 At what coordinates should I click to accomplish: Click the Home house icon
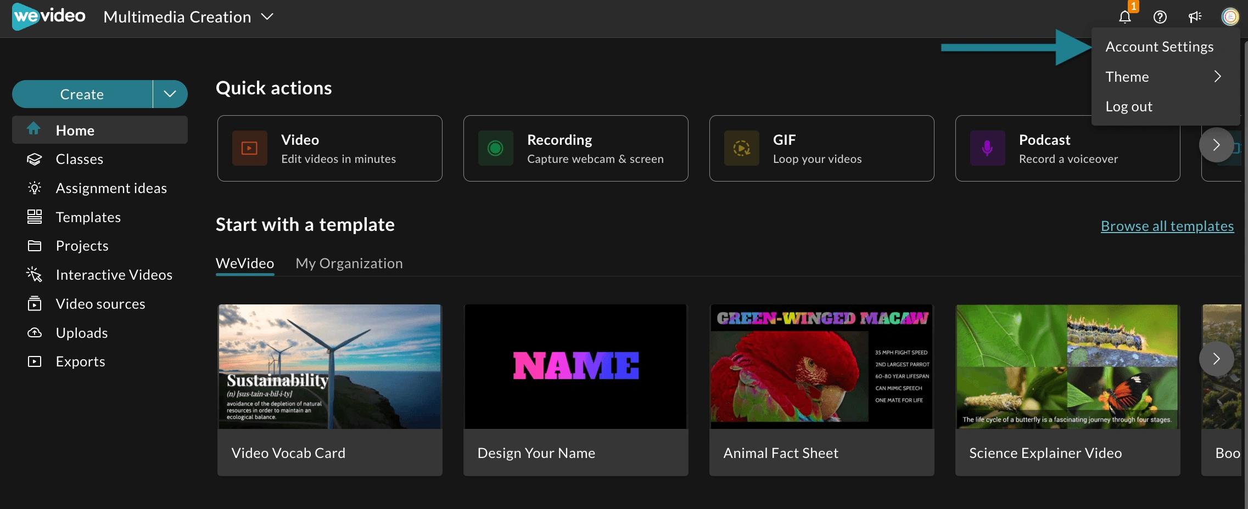[33, 129]
